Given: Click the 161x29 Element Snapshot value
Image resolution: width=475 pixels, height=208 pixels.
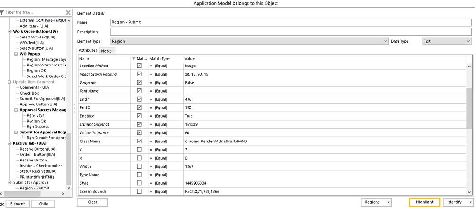Looking at the screenshot, I should (324, 124).
